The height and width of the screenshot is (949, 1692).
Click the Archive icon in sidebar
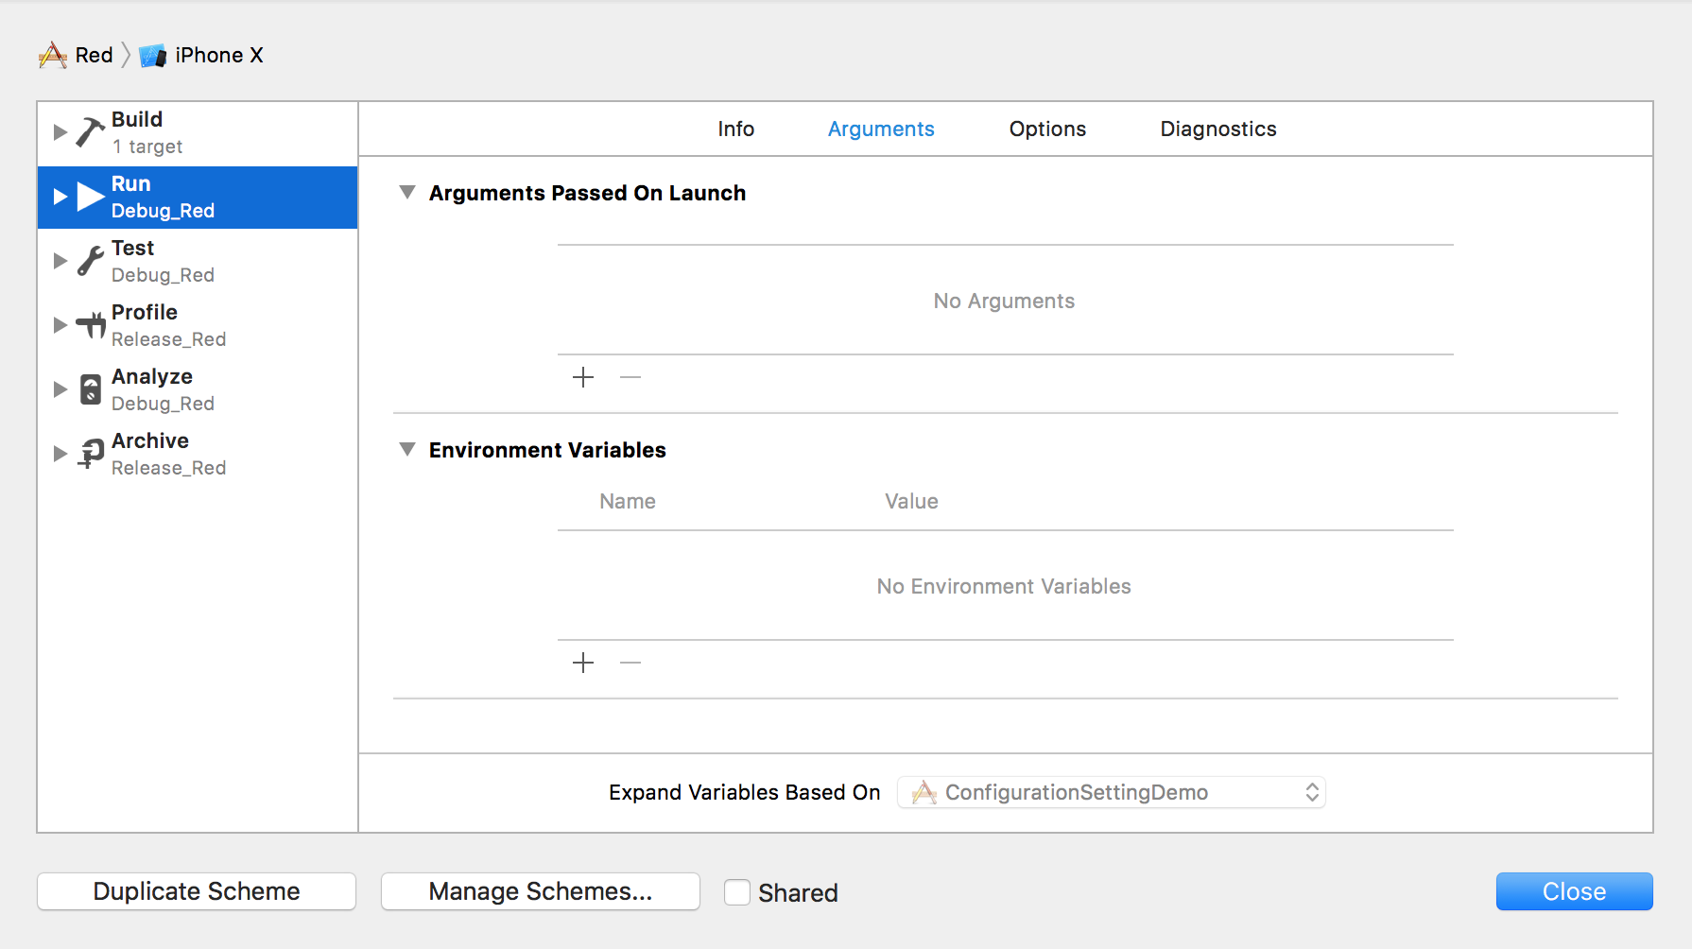91,454
